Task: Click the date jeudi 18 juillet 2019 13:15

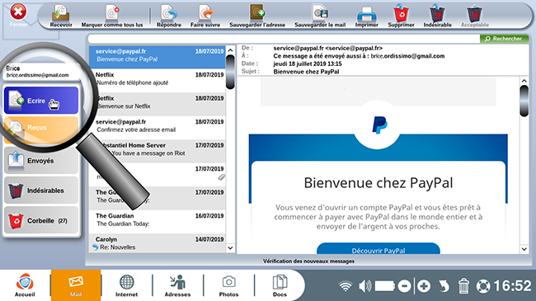Action: 308,63
